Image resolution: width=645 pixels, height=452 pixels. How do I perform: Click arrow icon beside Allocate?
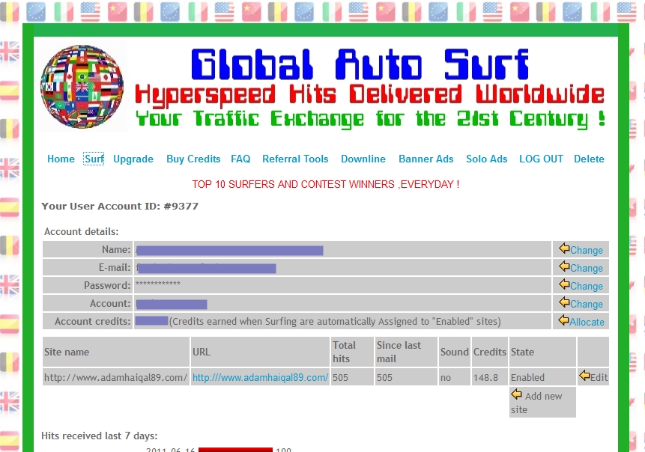(x=563, y=320)
